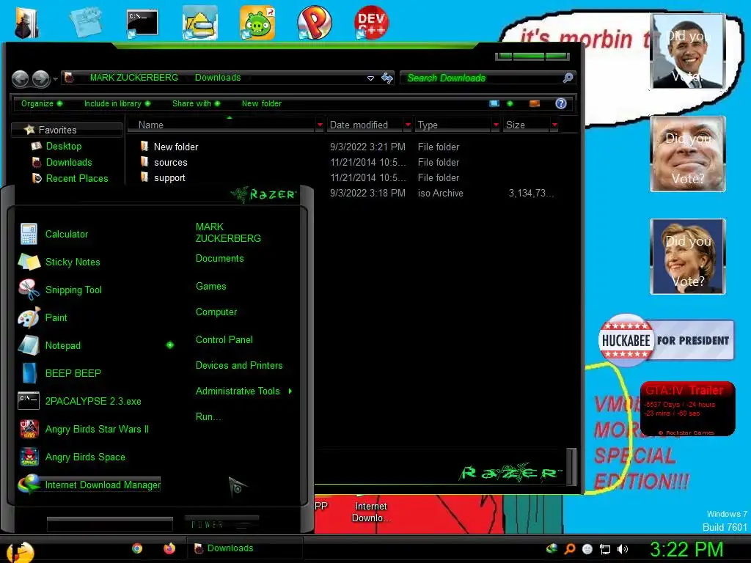Click the red P ball desktop icon
This screenshot has width=751, height=563.
(314, 23)
